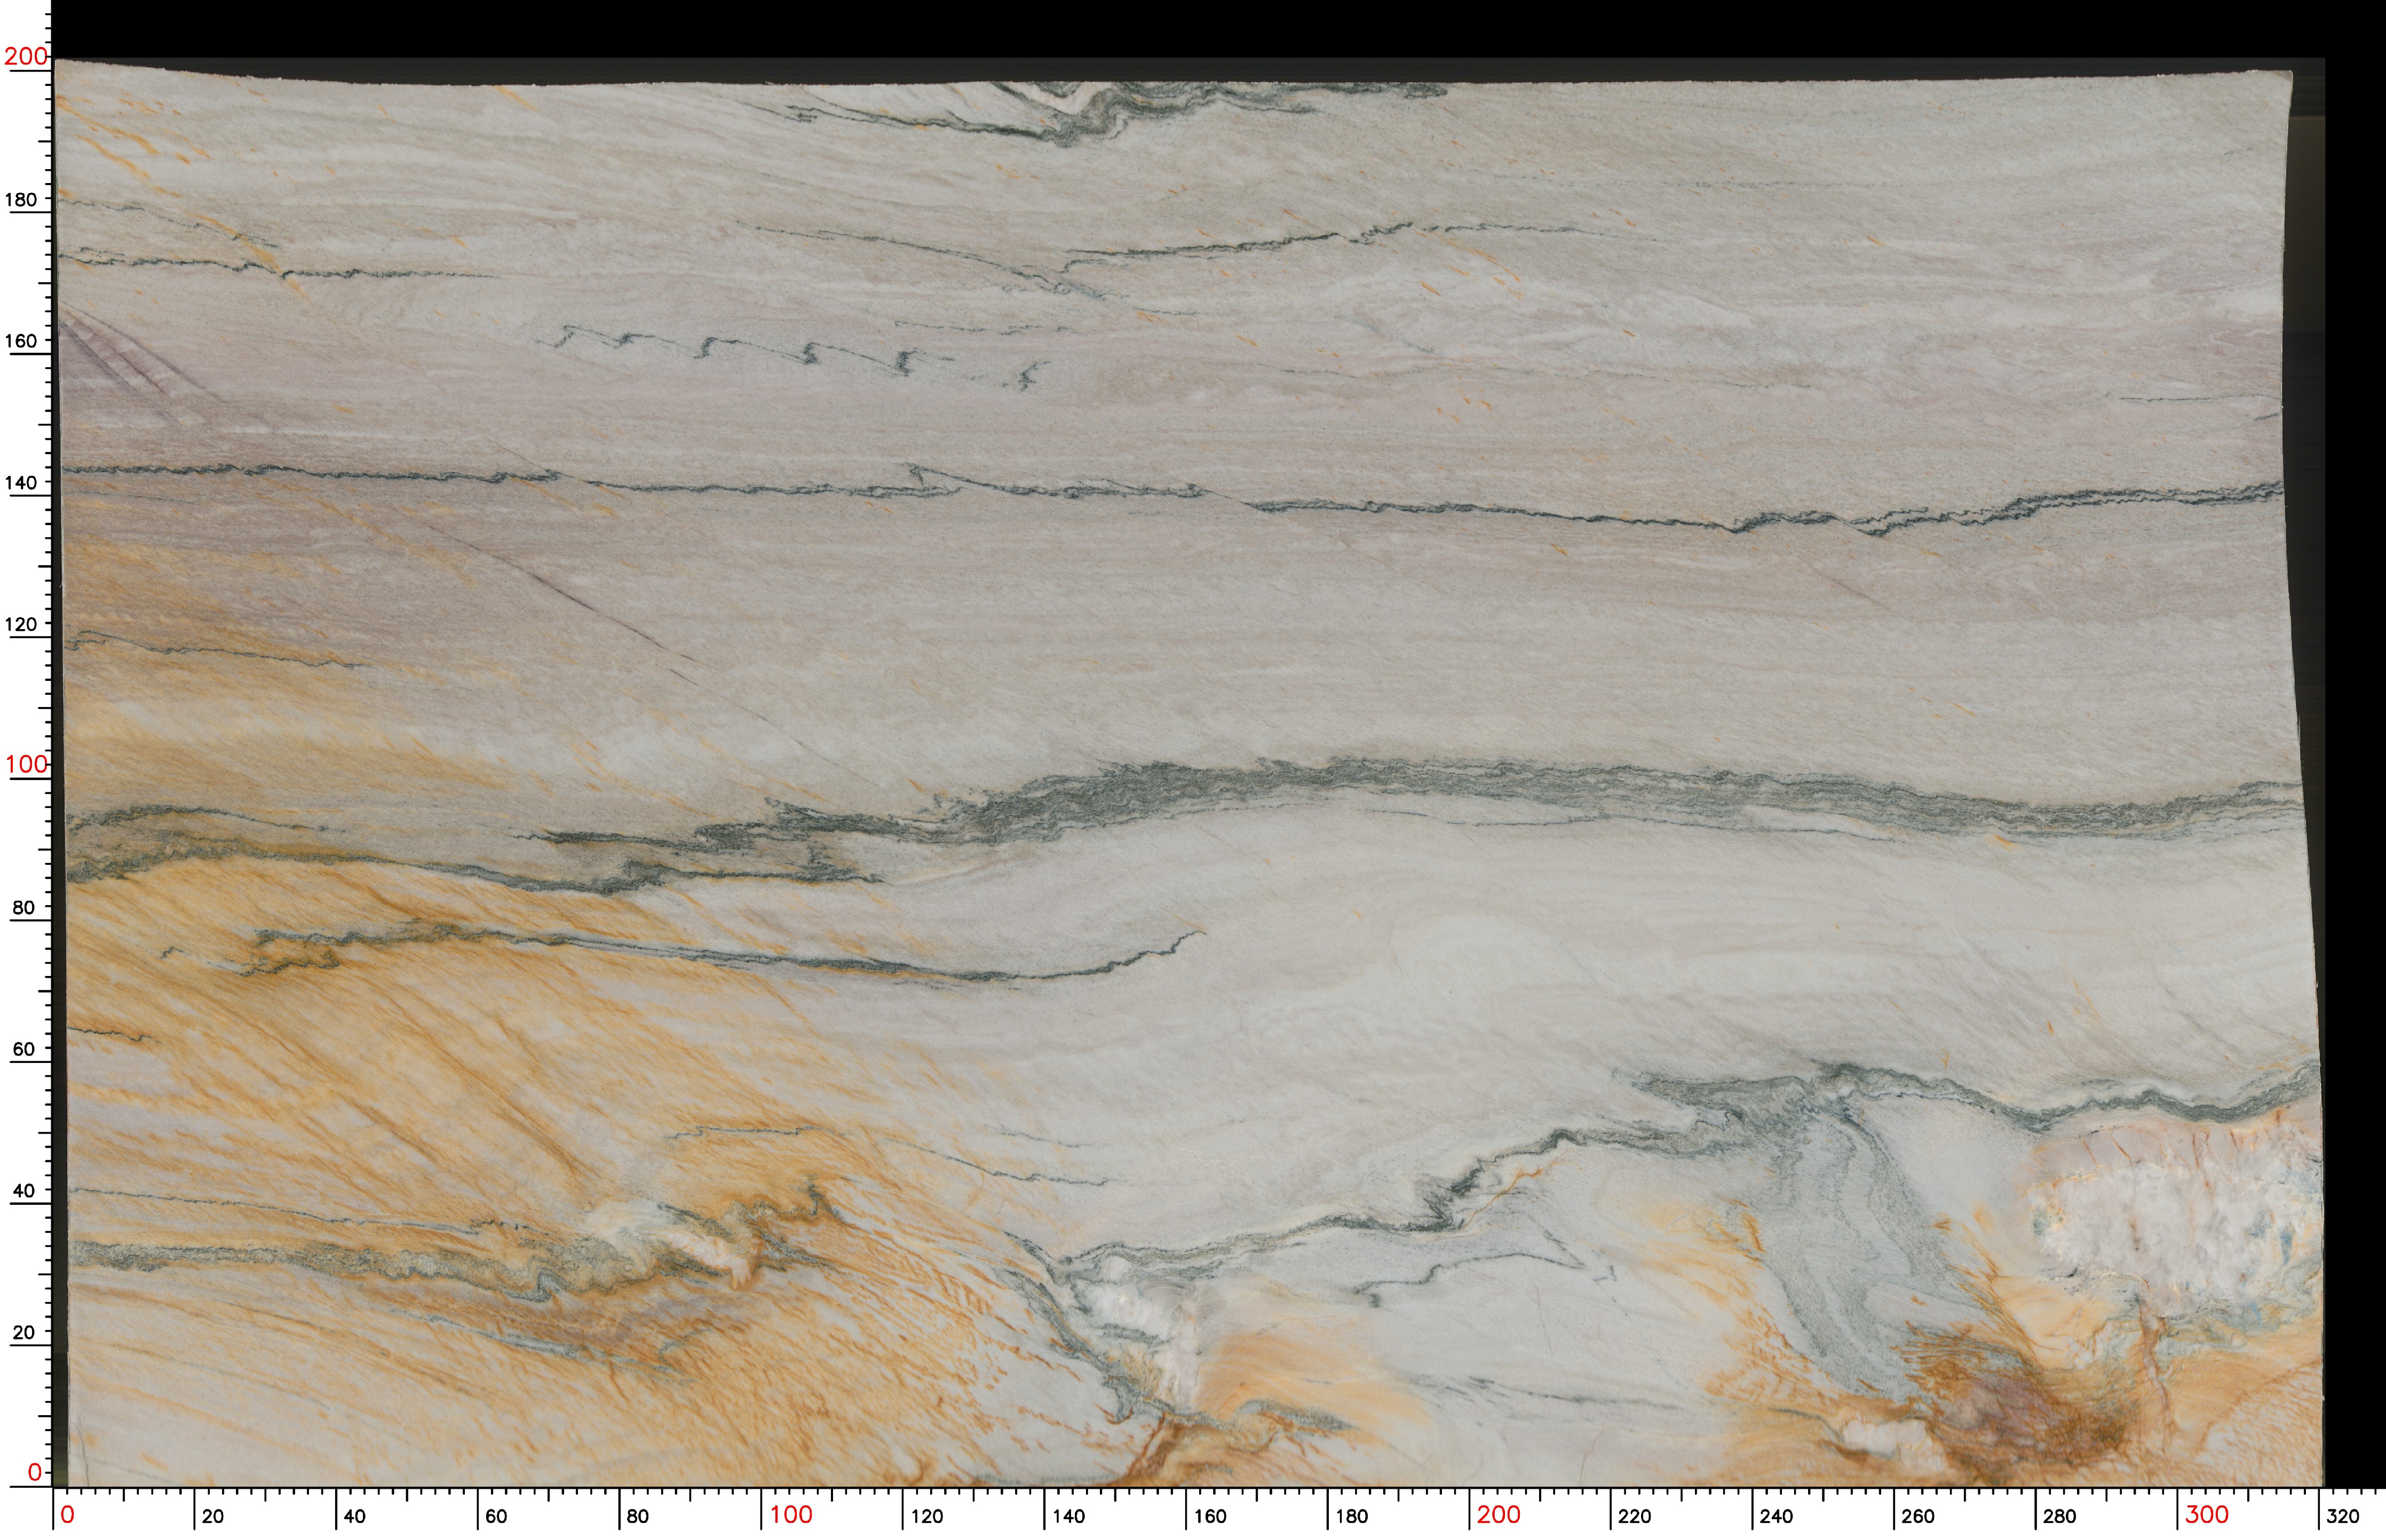Click "160" on the vertical ruler
The height and width of the screenshot is (1540, 2386).
[x=21, y=341]
